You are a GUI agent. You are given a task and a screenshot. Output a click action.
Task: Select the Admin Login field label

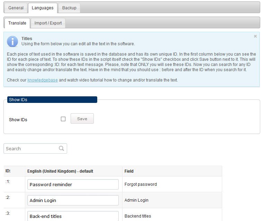[x=136, y=200]
